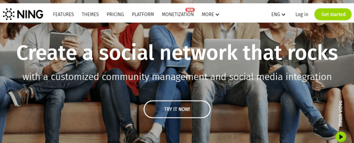
Task: Open the FEATURES menu item
Action: tap(64, 14)
